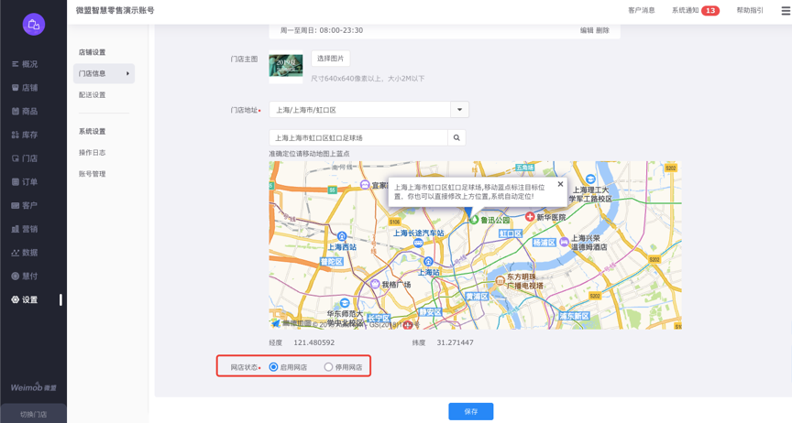
Task: Click the 杨浦区 district label on map
Action: pos(544,243)
